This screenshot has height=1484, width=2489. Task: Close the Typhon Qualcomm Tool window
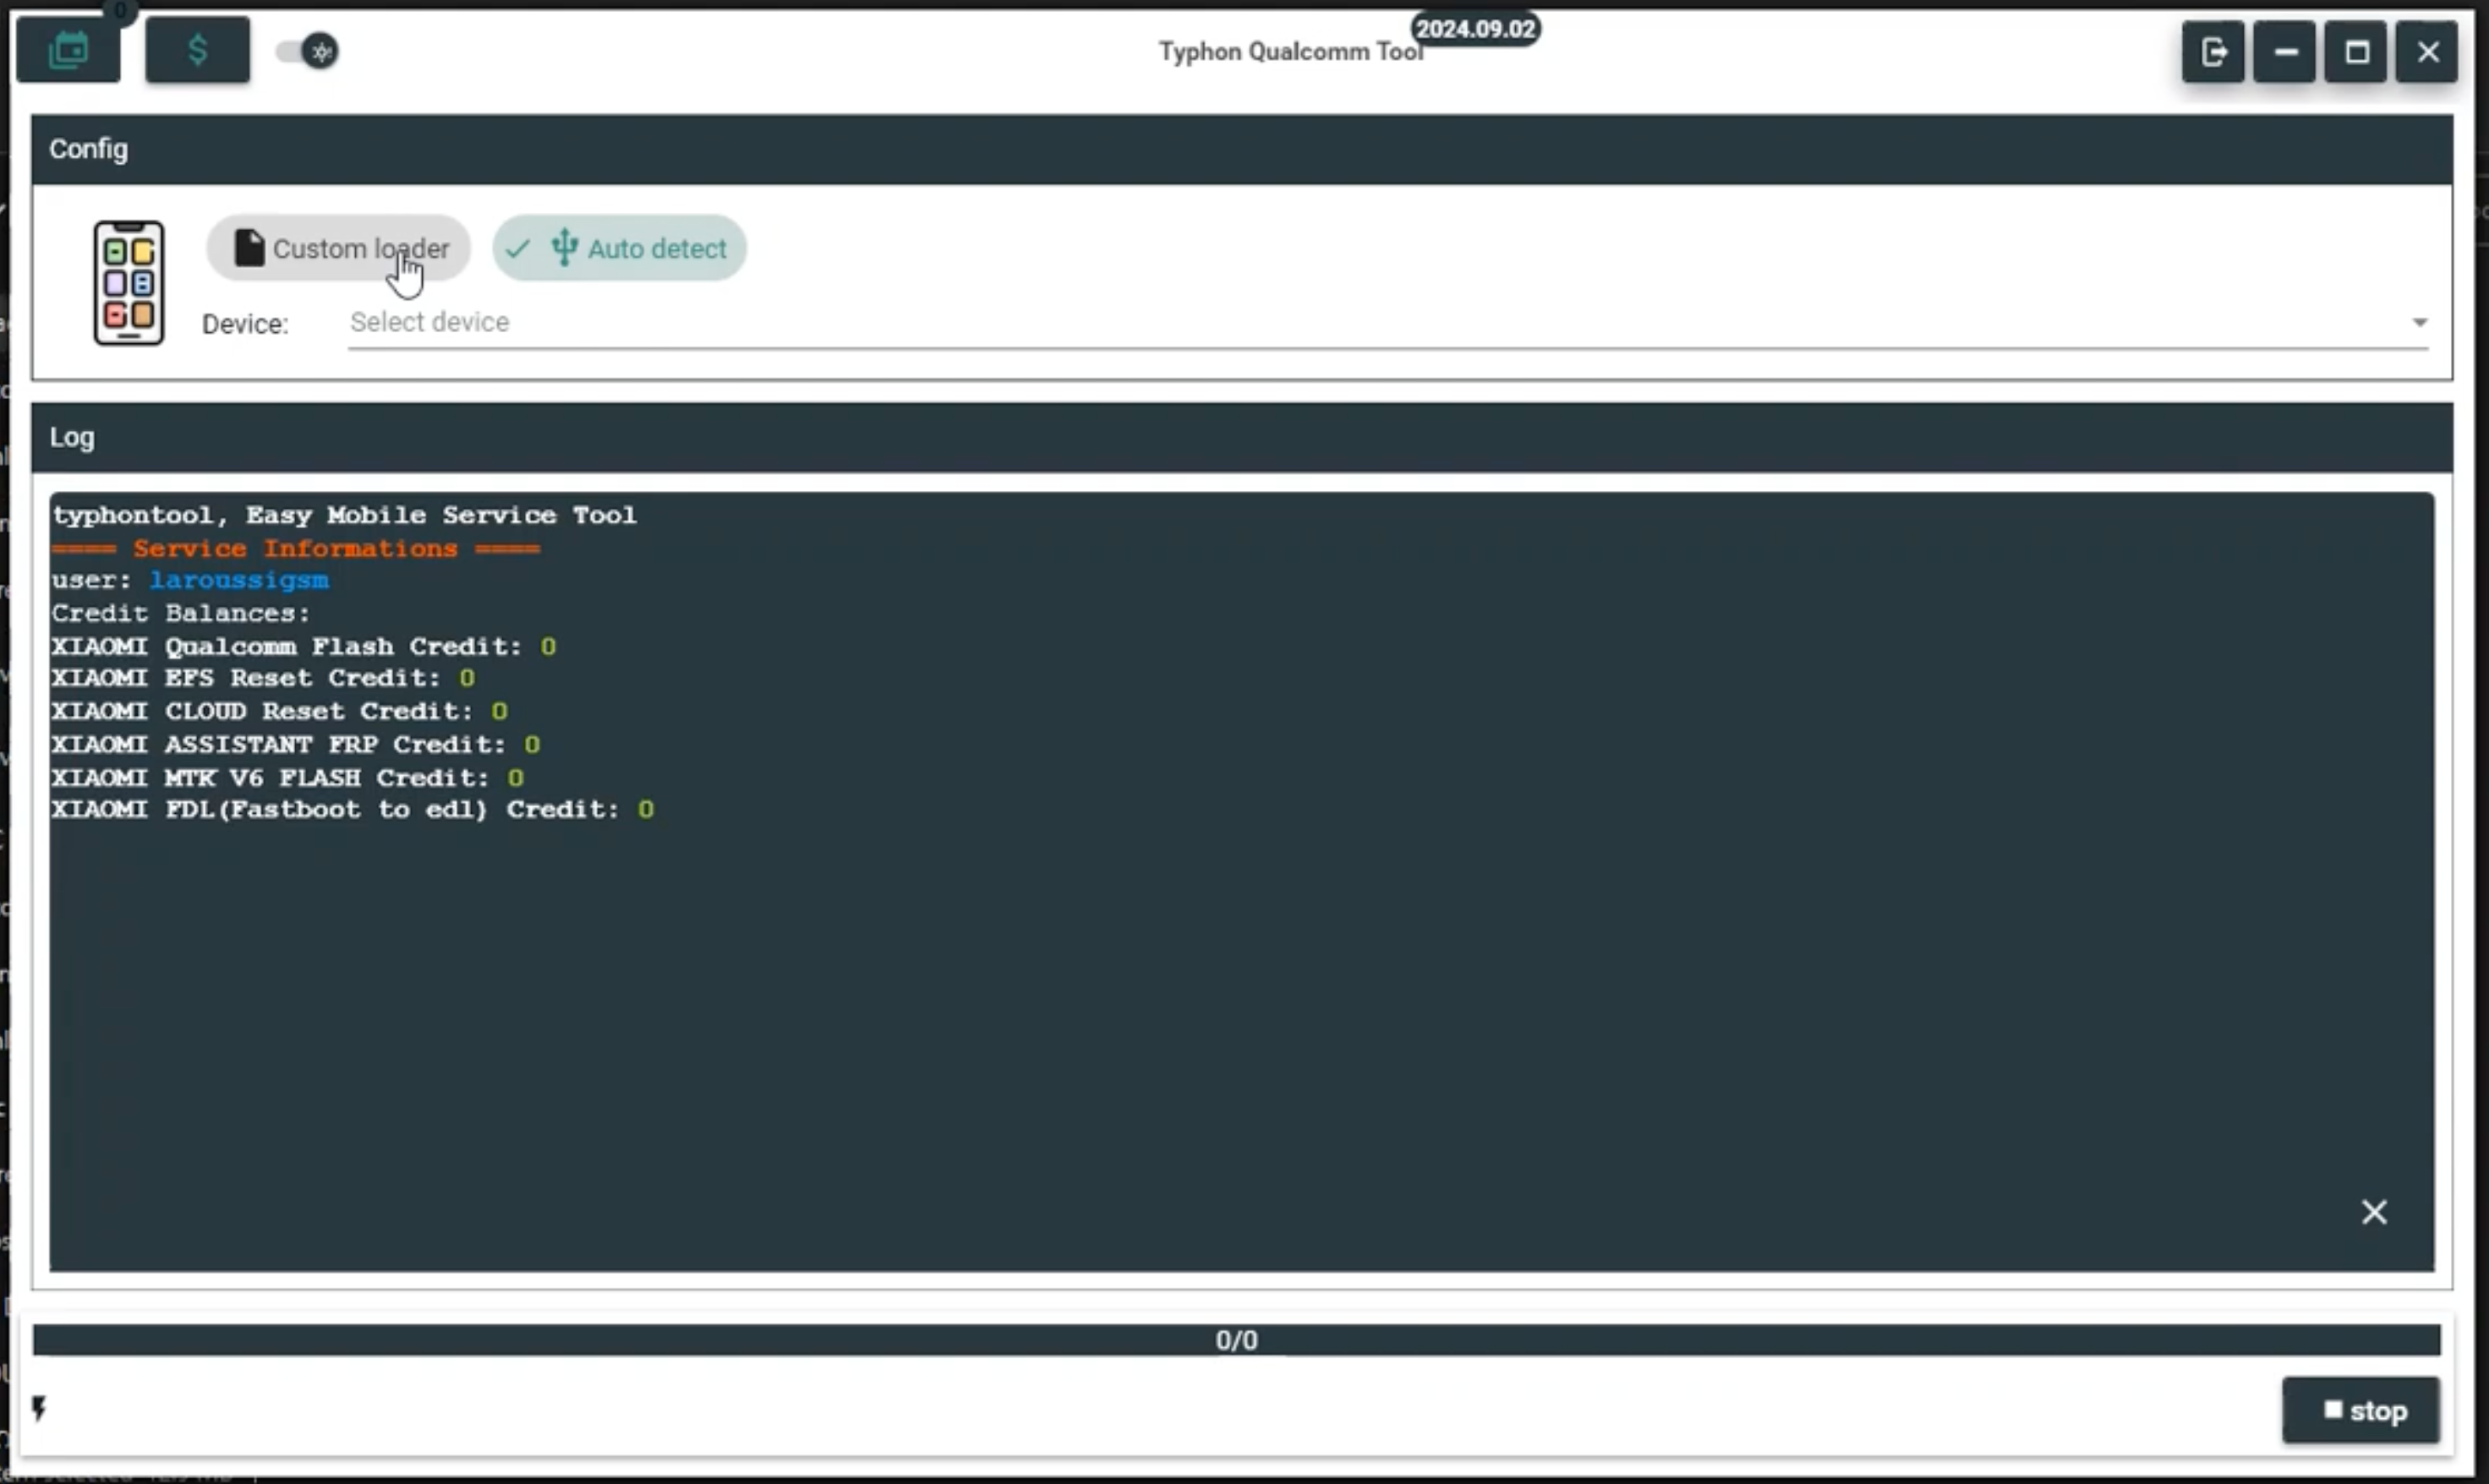point(2427,51)
